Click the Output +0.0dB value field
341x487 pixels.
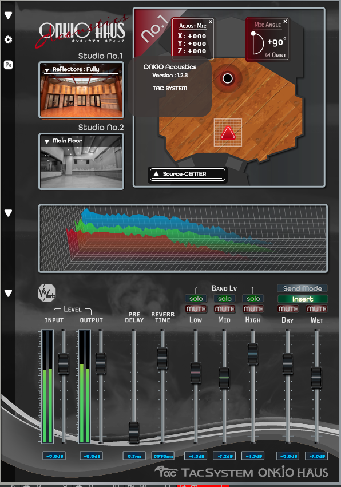92,456
